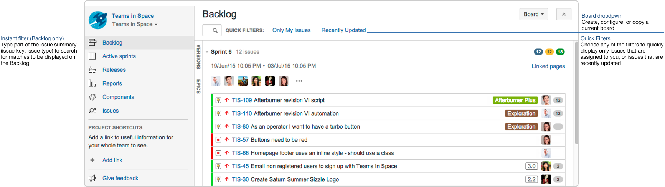The width and height of the screenshot is (665, 187).
Task: Open the Teams in Space project dropdown
Action: point(135,24)
